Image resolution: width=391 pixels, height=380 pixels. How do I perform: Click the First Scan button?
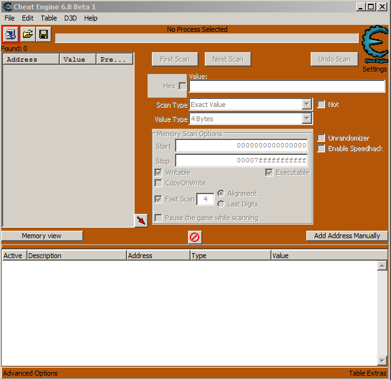175,59
